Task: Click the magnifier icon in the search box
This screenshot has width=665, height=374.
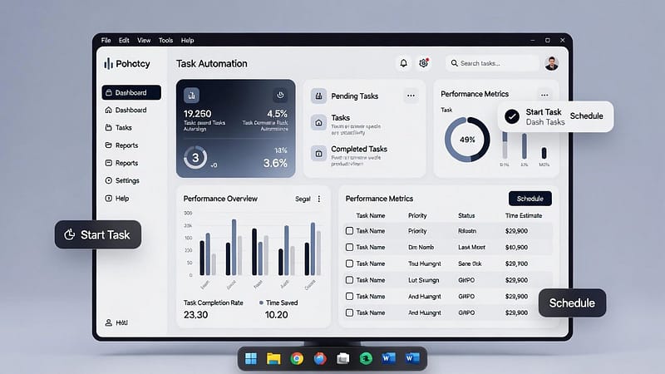Action: (x=454, y=63)
